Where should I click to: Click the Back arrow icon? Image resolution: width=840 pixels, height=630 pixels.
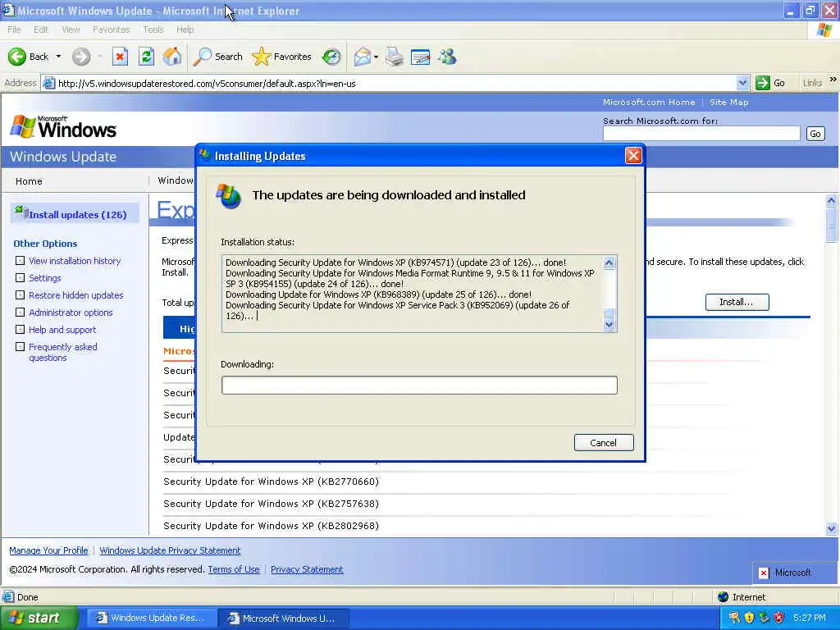point(16,57)
